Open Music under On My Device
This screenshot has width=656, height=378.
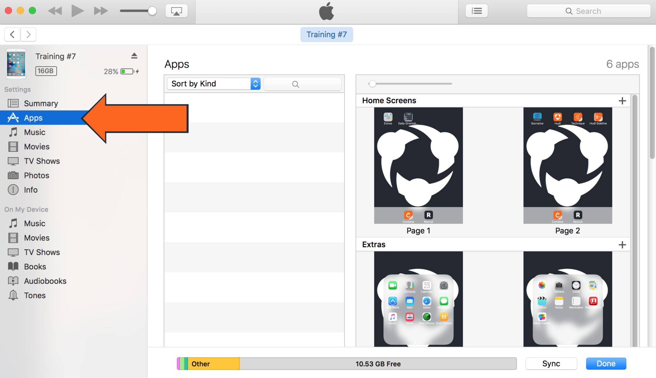click(x=35, y=223)
